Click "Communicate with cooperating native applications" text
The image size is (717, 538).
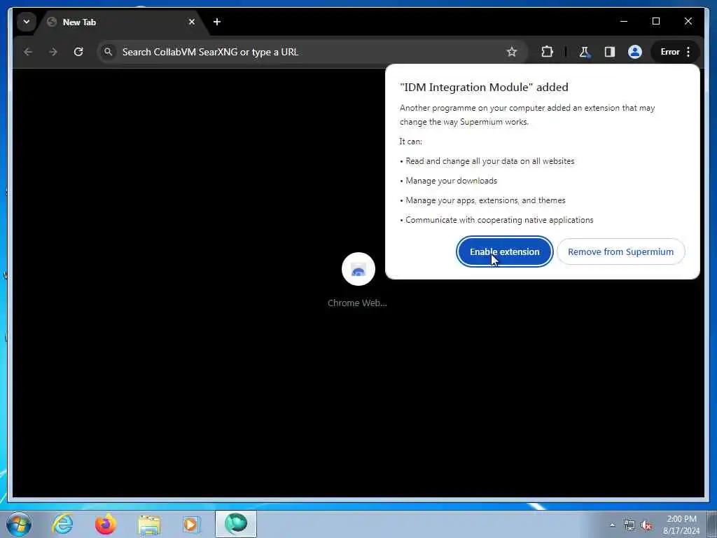(x=499, y=220)
